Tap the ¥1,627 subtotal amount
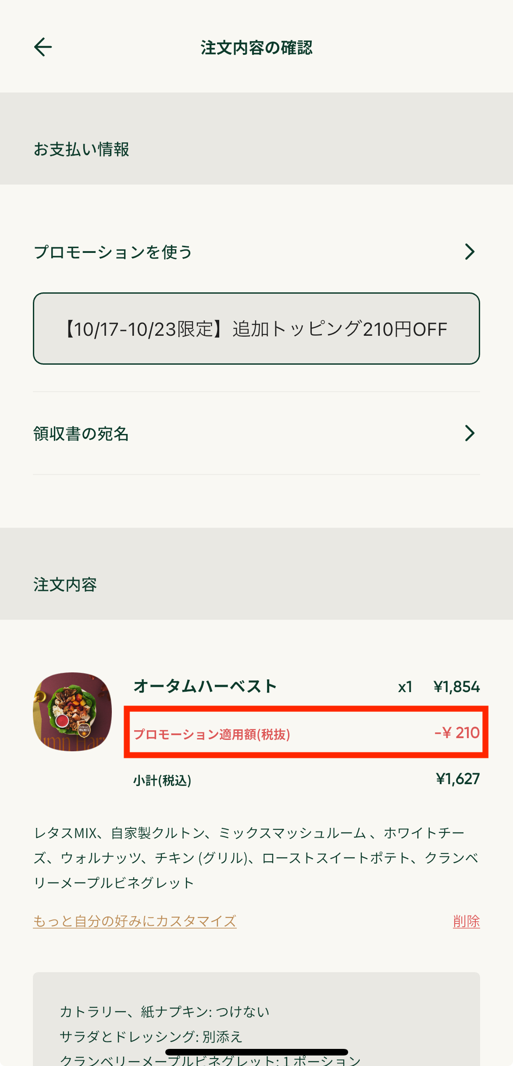This screenshot has width=513, height=1066. tap(458, 779)
